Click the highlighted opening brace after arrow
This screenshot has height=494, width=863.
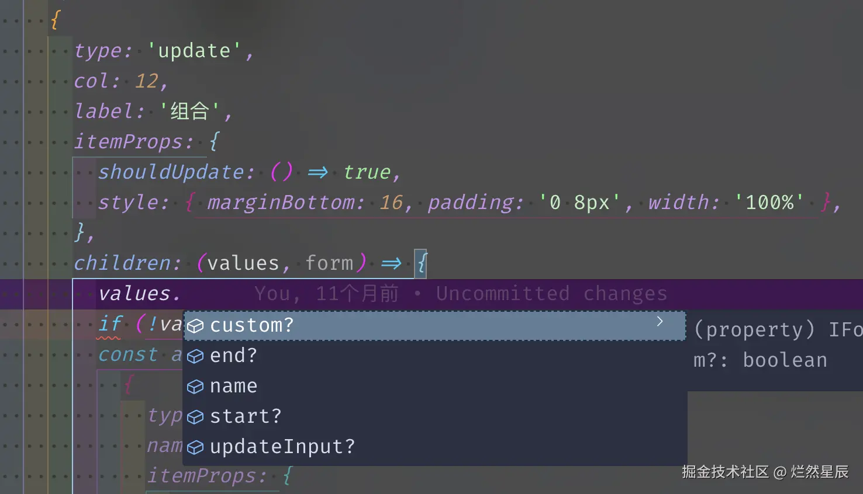click(x=421, y=263)
